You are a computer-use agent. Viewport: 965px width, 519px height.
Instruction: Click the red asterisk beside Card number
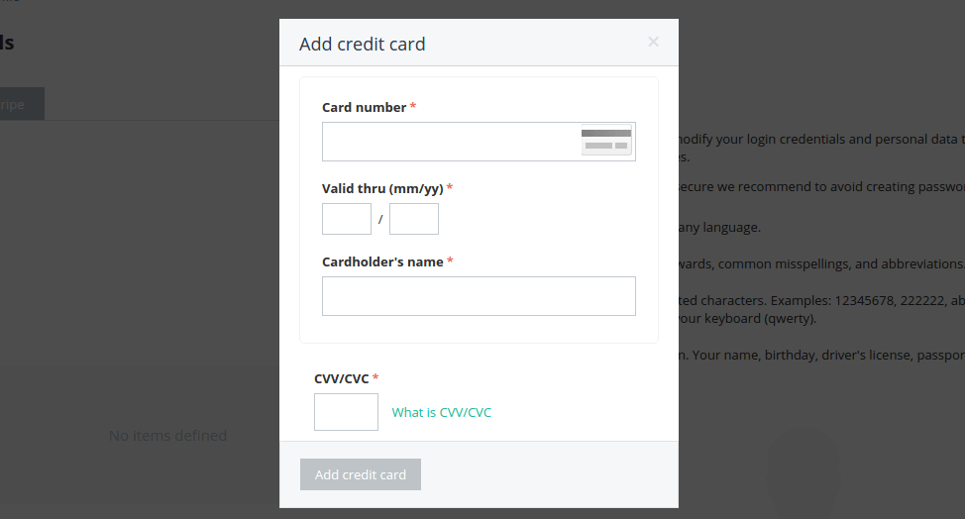pos(413,107)
